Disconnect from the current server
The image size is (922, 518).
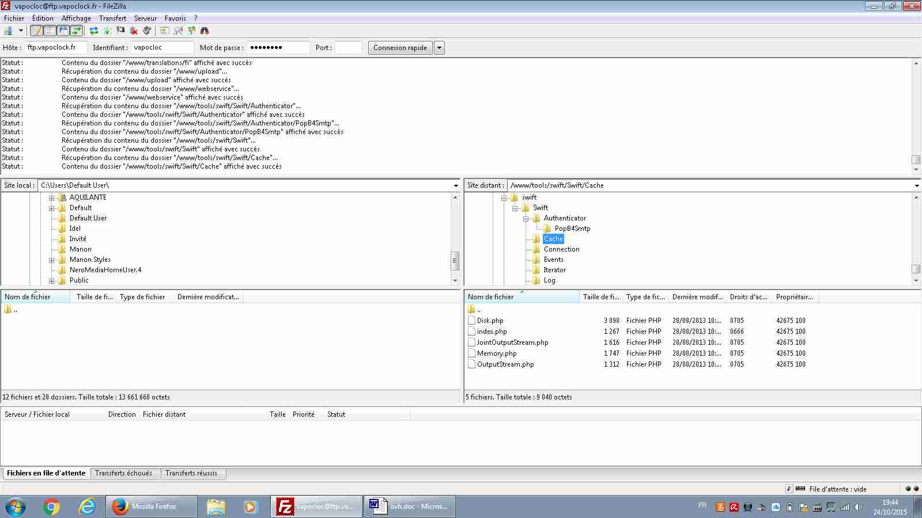coord(134,31)
